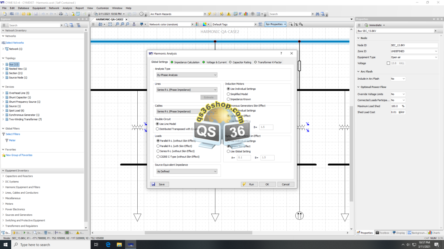The image size is (444, 249).
Task: Click the lightning bolt run analysis icon
Action: 210,14
